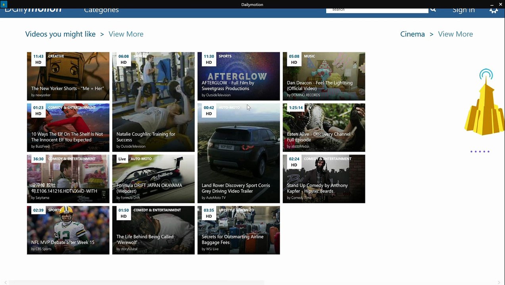Open Land Rover Discovery Sport trailer video
The height and width of the screenshot is (285, 505).
tap(239, 154)
